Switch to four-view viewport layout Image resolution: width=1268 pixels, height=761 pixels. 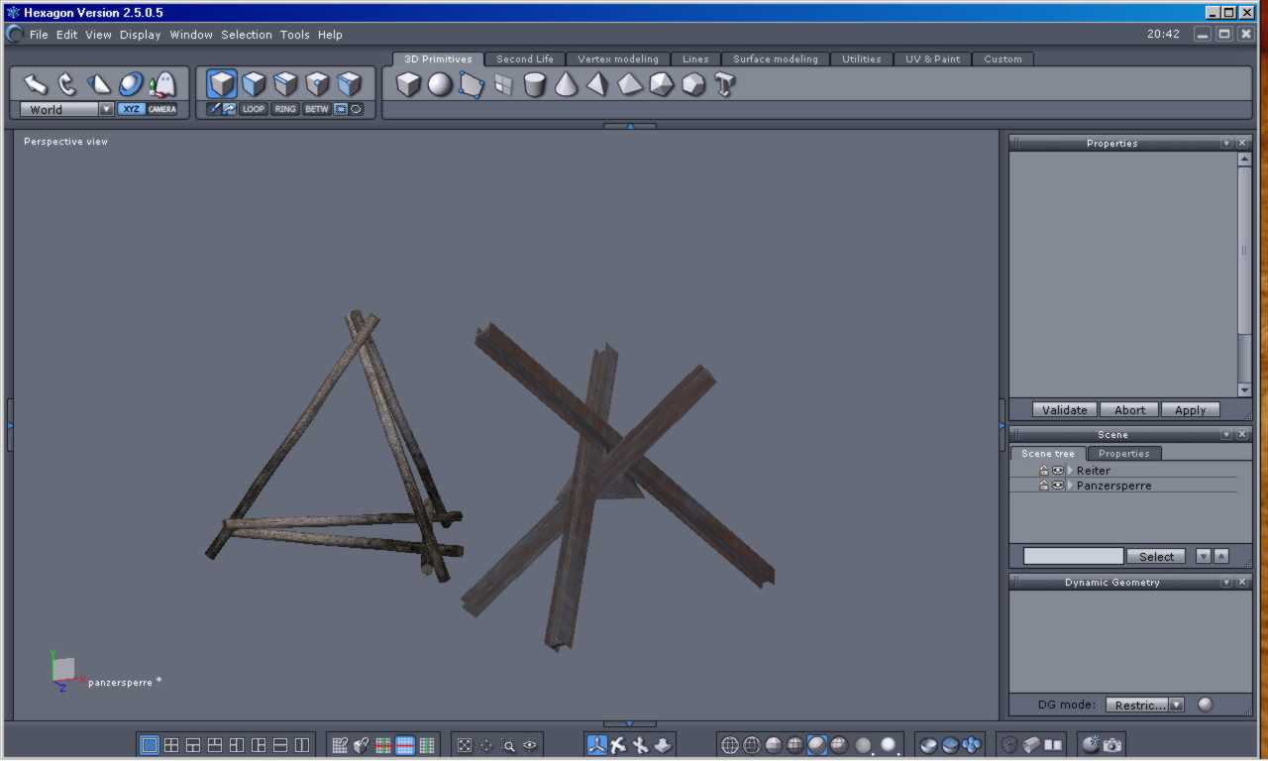[171, 745]
